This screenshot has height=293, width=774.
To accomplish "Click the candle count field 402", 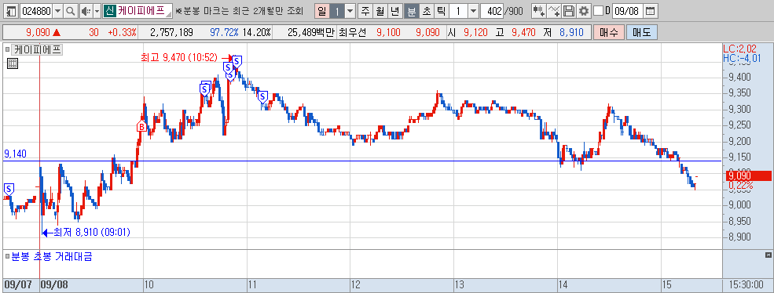I will coord(492,10).
